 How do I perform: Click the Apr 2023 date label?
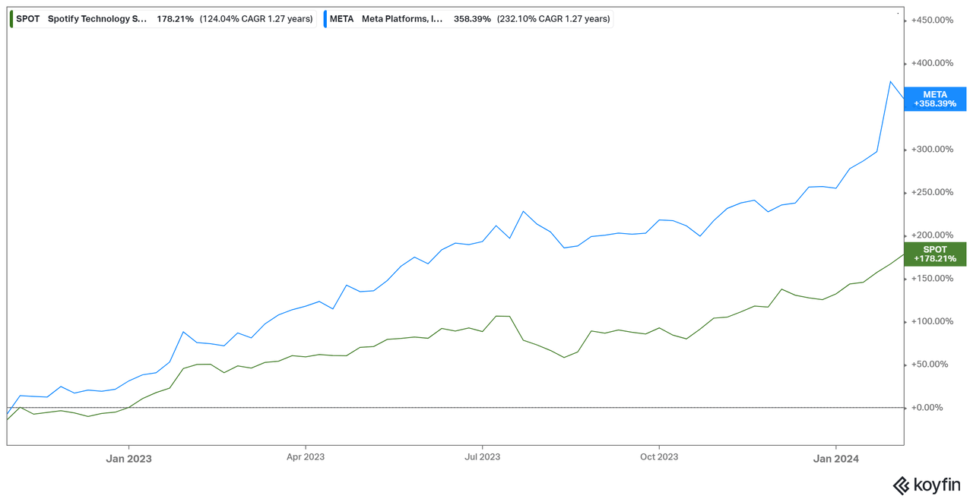[x=305, y=458]
